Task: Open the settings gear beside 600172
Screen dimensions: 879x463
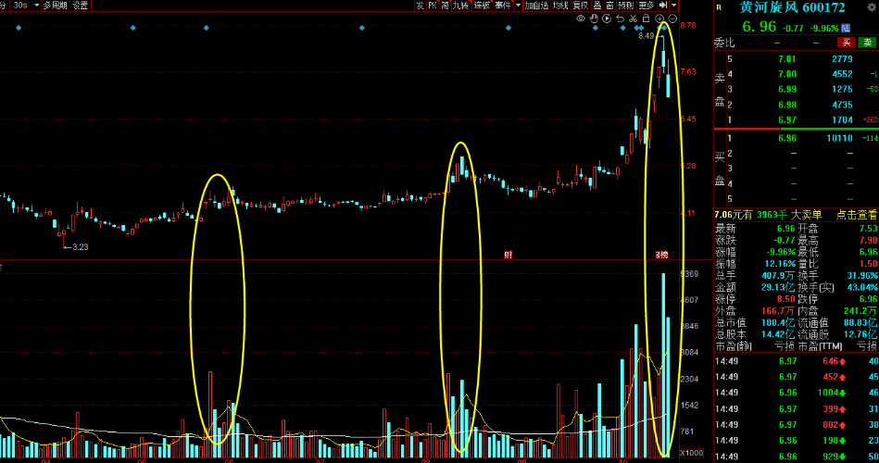Action: coord(872,7)
